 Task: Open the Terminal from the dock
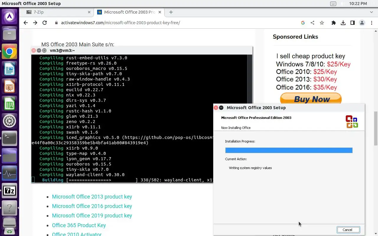click(x=9, y=139)
